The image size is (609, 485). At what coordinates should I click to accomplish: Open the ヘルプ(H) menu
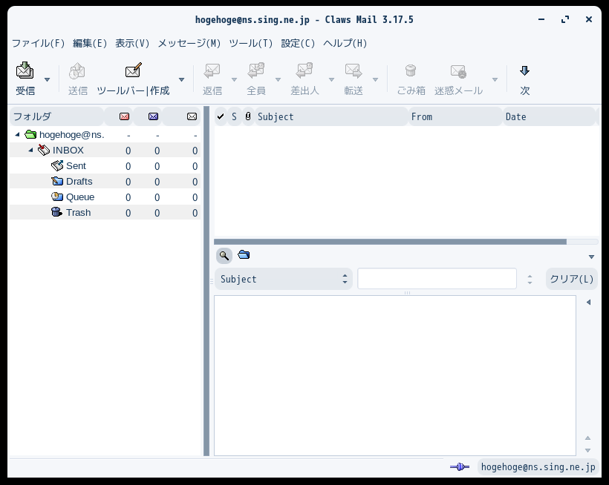click(x=345, y=43)
